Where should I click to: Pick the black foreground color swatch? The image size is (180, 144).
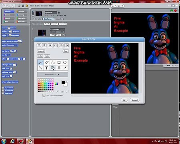tap(63, 82)
